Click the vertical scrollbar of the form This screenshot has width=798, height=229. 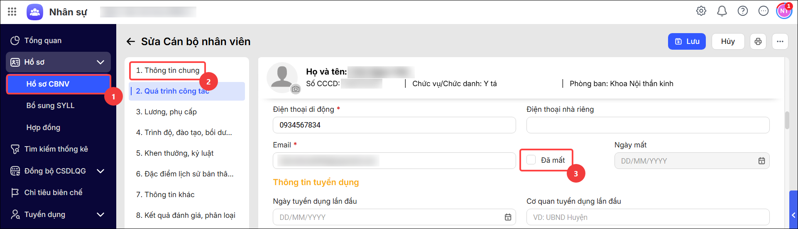(787, 120)
